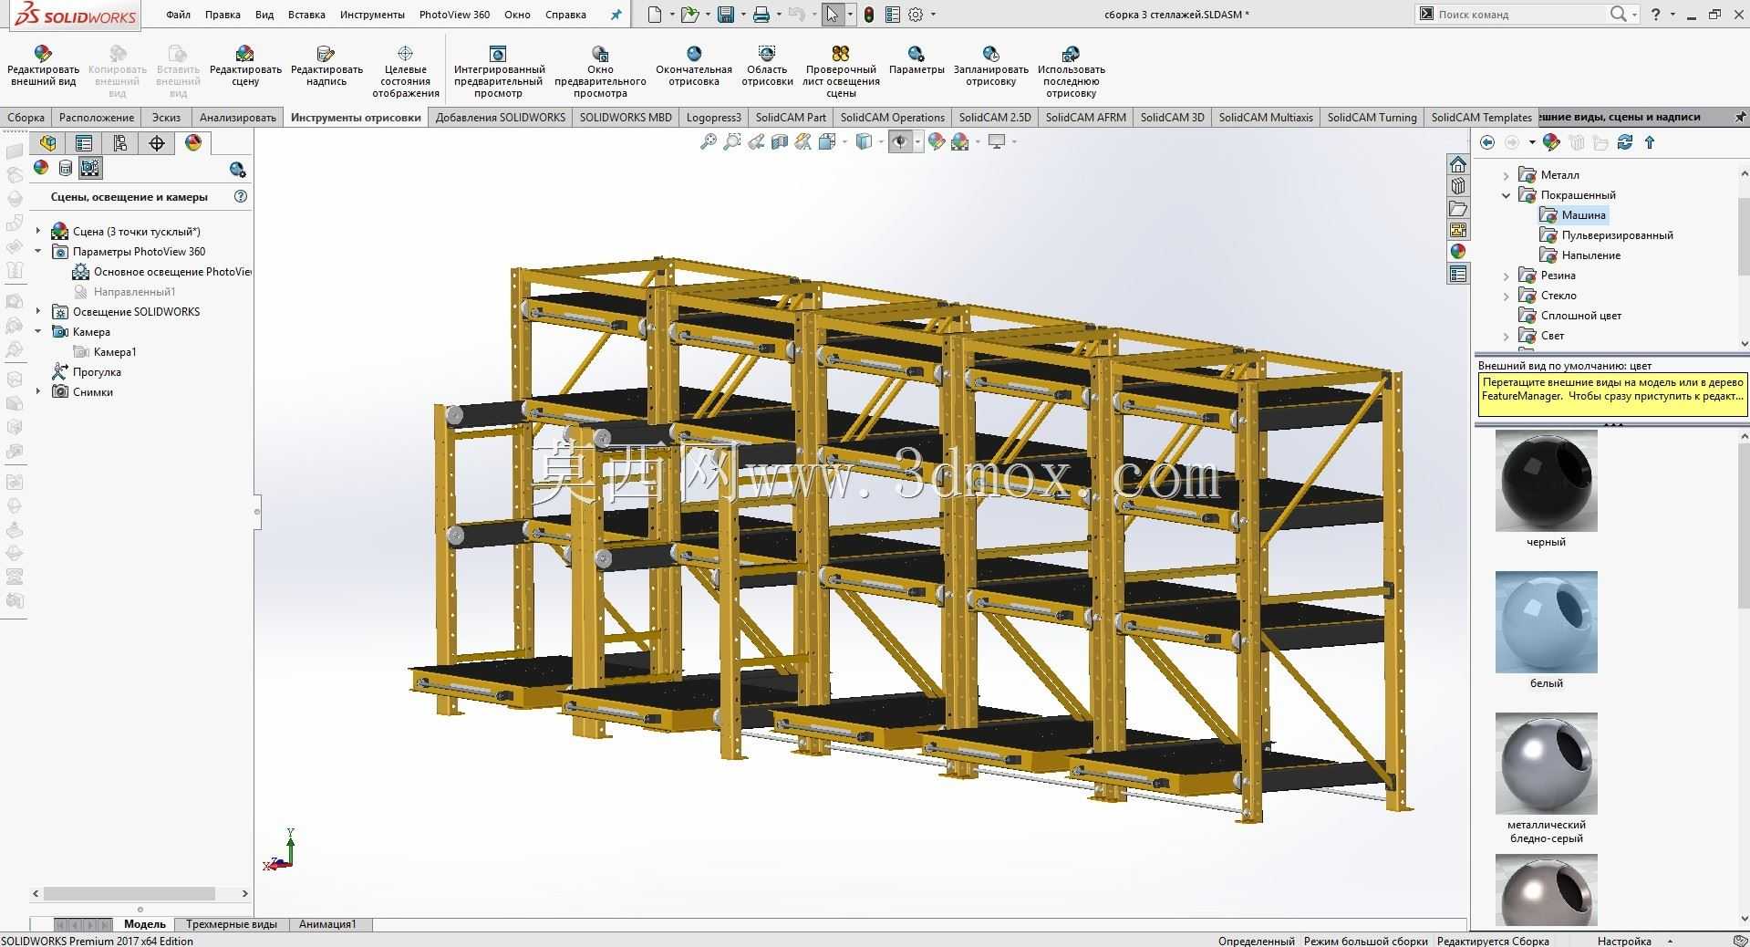Open the DisplayManager tab icon
Screen dimensions: 1750x947
pyautogui.click(x=193, y=143)
